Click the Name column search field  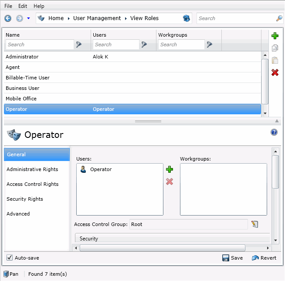click(x=40, y=45)
